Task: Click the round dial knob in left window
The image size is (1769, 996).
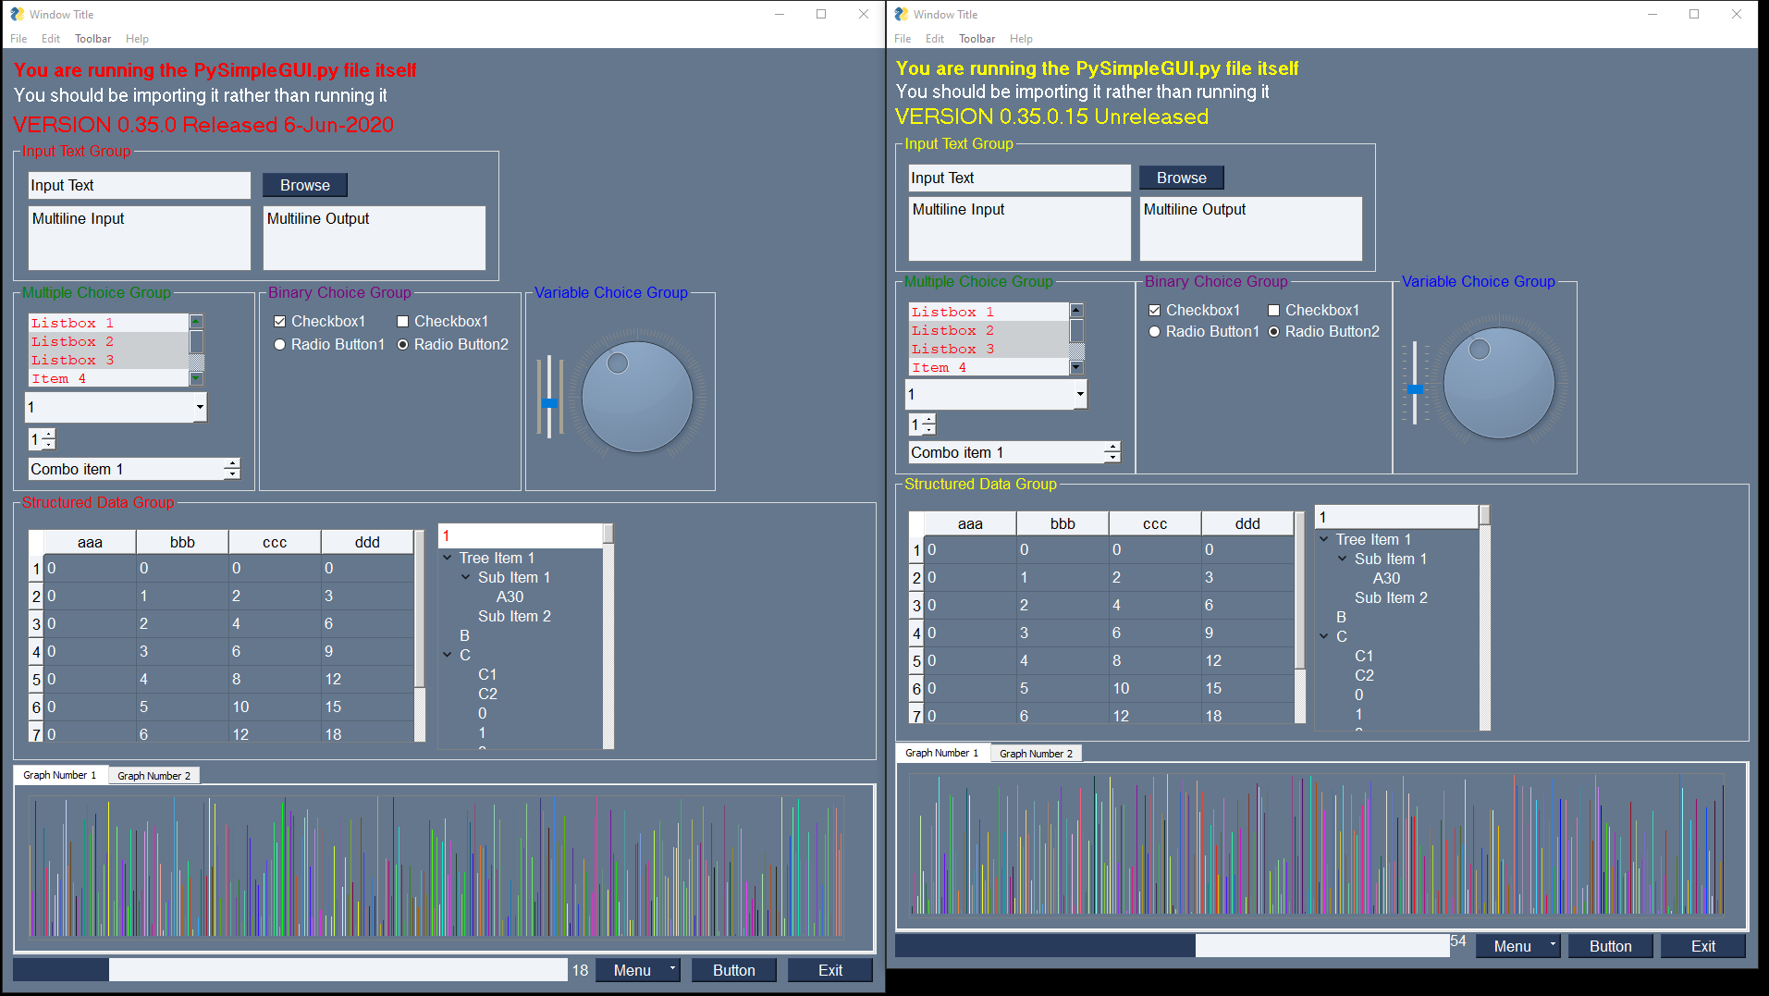Action: pos(637,397)
